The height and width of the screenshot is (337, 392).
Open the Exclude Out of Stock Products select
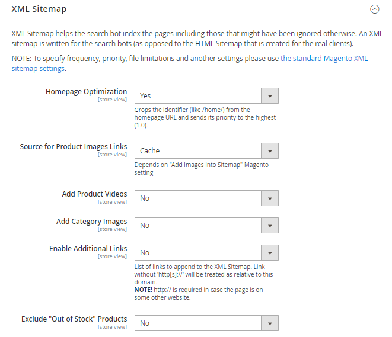[x=199, y=323]
